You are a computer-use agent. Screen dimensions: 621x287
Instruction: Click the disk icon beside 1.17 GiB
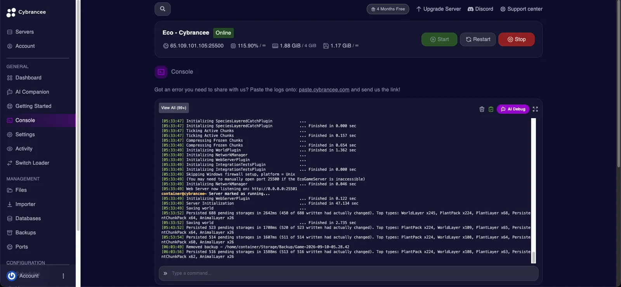pyautogui.click(x=326, y=46)
